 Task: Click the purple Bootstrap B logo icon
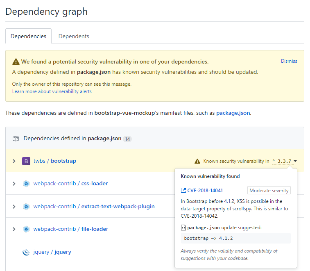tap(26, 161)
